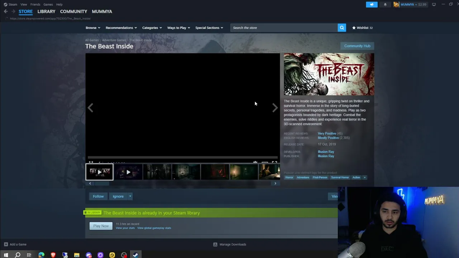This screenshot has height=258, width=459.
Task: Click the Add a Game plus icon
Action: click(6, 244)
